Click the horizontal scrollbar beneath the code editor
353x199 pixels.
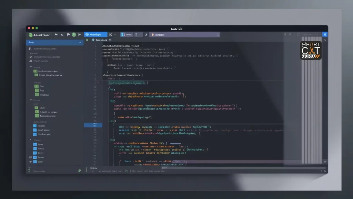tap(243, 168)
